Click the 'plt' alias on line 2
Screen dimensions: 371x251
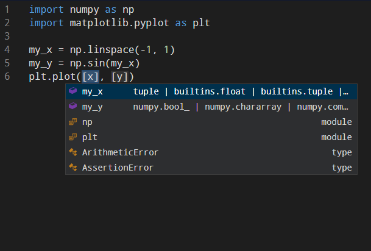coord(202,23)
